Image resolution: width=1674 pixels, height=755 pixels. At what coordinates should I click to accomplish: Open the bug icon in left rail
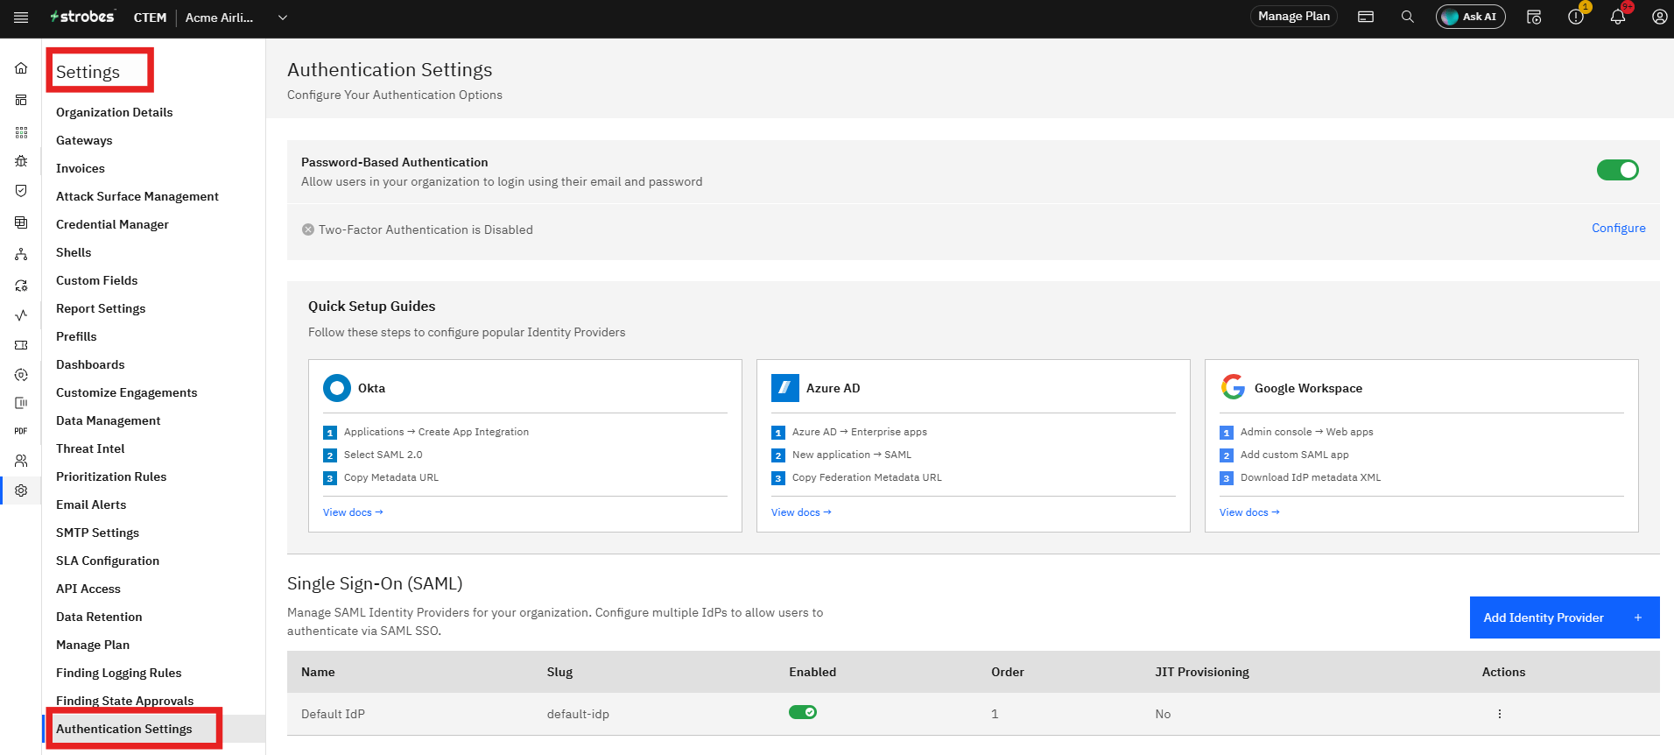click(21, 161)
